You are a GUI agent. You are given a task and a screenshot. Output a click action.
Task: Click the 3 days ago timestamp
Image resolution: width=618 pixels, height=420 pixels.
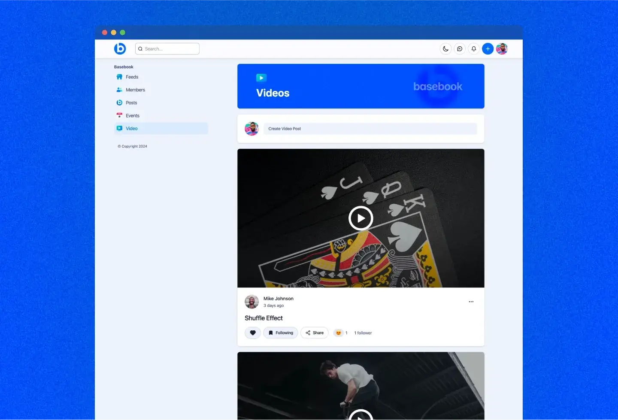(274, 305)
